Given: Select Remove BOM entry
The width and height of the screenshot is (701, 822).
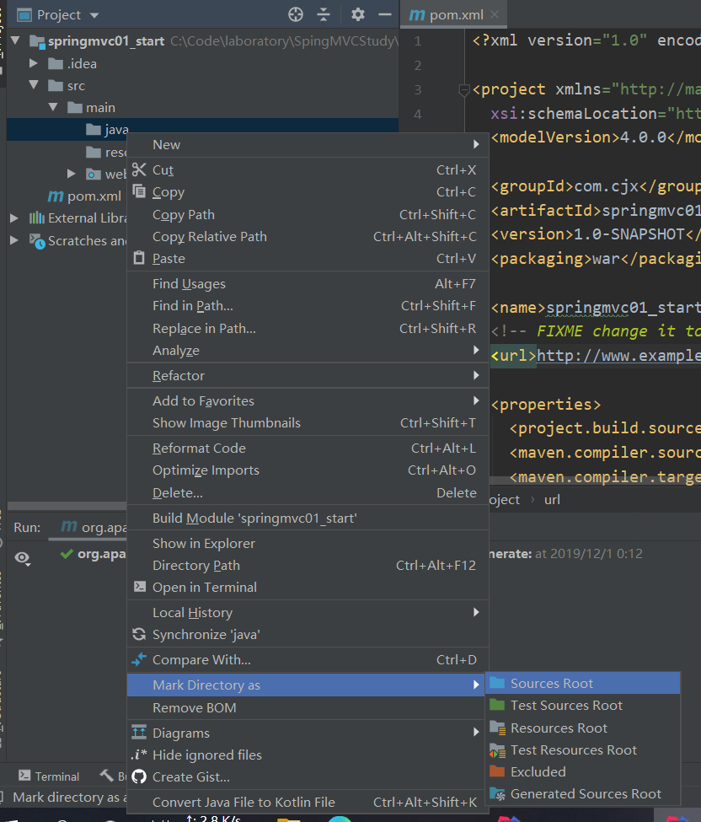Looking at the screenshot, I should coord(306,707).
